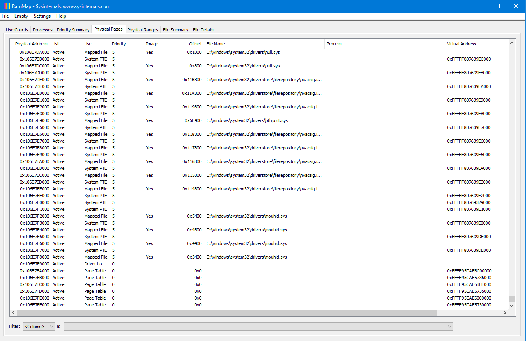526x341 pixels.
Task: Switch to the Use Counts tab
Action: coord(17,30)
